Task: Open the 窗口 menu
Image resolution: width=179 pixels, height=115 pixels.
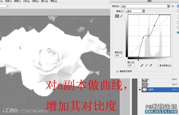Action: click(x=44, y=1)
